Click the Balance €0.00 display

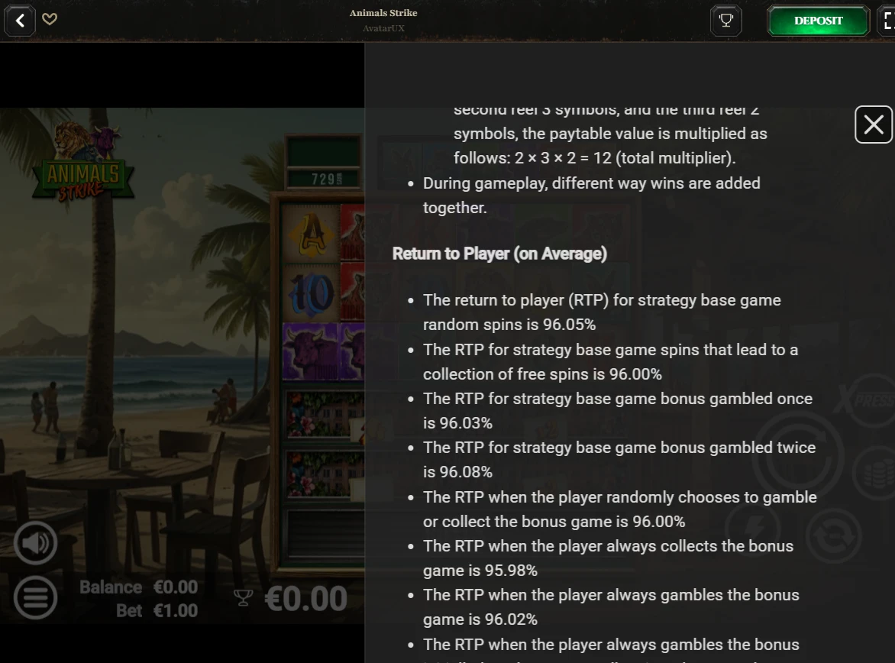pyautogui.click(x=139, y=587)
